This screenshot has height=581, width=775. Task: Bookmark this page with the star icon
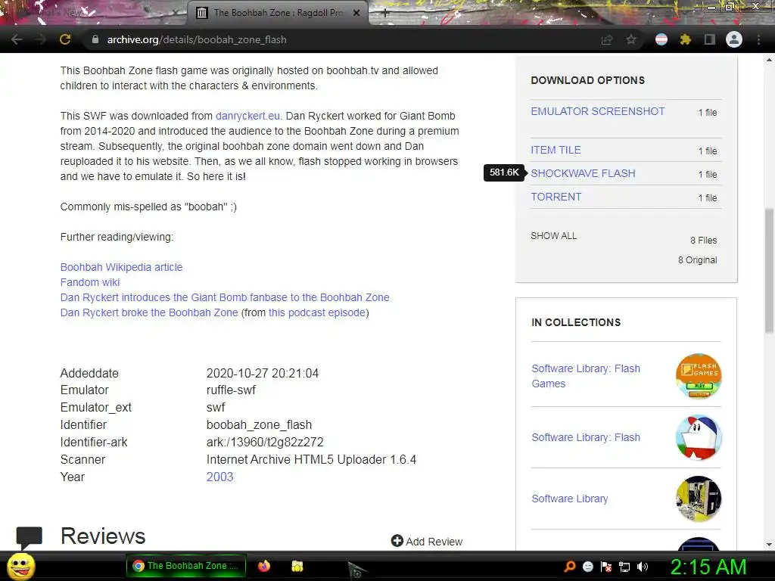point(630,39)
